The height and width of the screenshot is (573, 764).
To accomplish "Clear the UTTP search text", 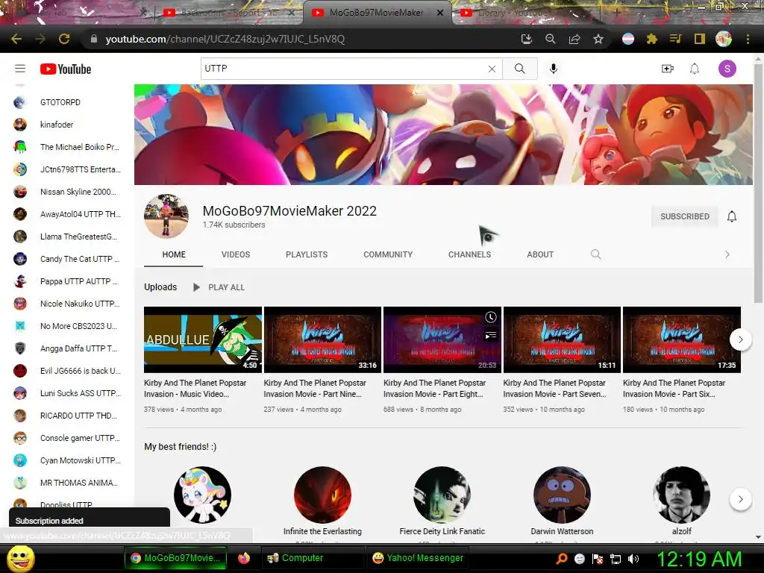I will 492,69.
